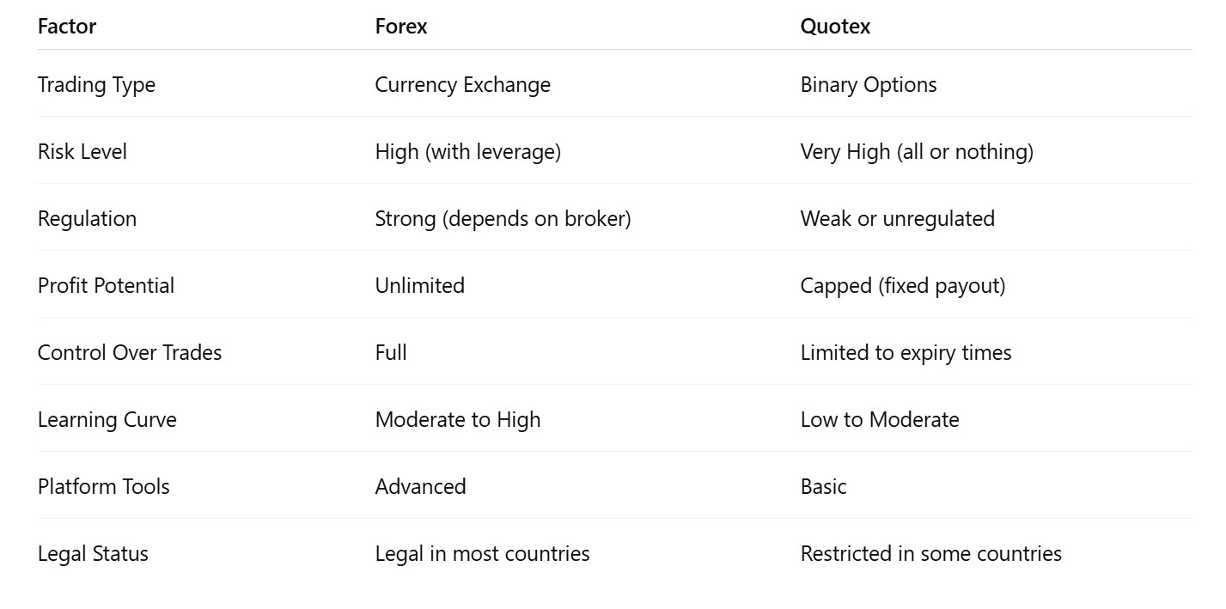Click Very High (all or nothing) cell

click(x=917, y=152)
